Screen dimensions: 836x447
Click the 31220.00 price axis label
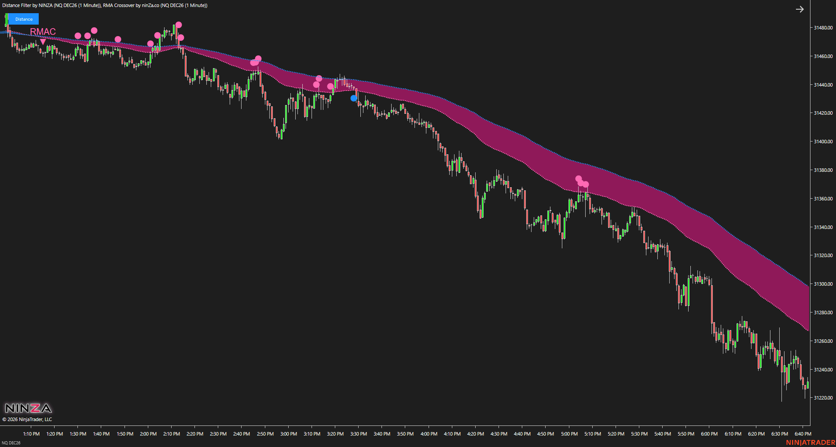click(x=823, y=398)
